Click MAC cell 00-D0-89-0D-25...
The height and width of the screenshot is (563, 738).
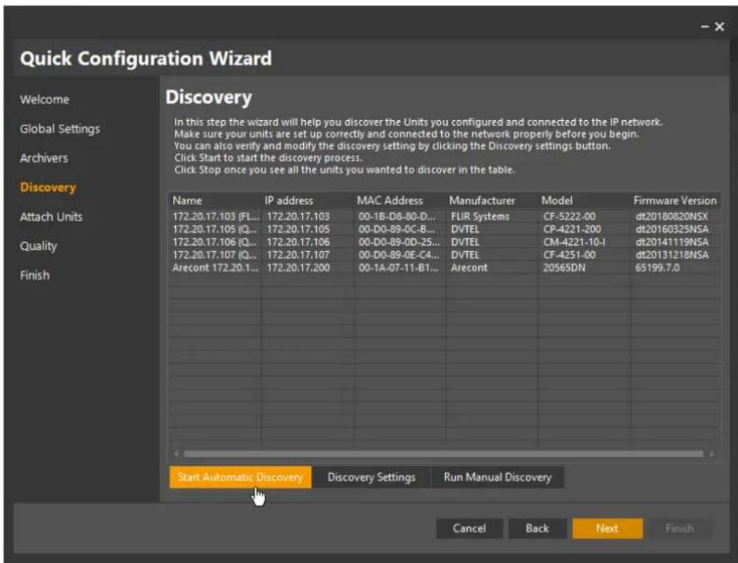pyautogui.click(x=399, y=242)
